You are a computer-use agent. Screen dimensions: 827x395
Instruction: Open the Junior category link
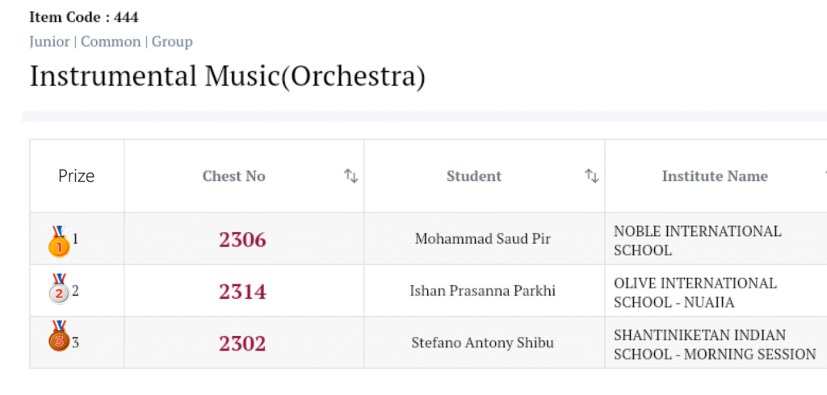coord(49,41)
